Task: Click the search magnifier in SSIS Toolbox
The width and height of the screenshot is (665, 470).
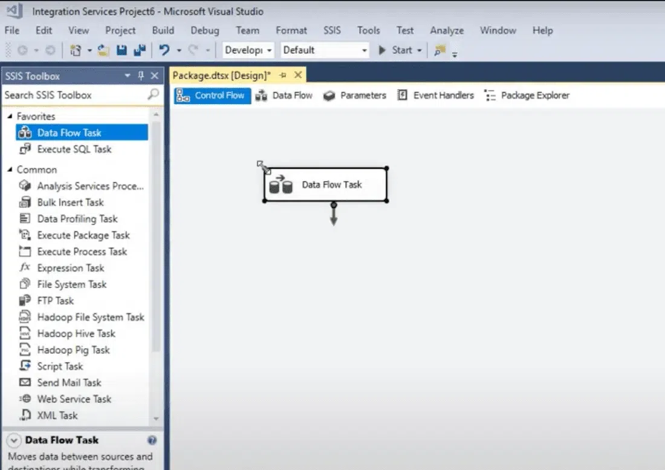Action: click(153, 94)
